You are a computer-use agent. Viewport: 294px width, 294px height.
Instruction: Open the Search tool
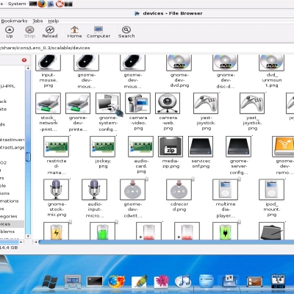click(126, 32)
